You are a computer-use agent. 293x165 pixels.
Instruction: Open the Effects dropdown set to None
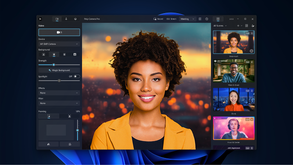point(59,93)
